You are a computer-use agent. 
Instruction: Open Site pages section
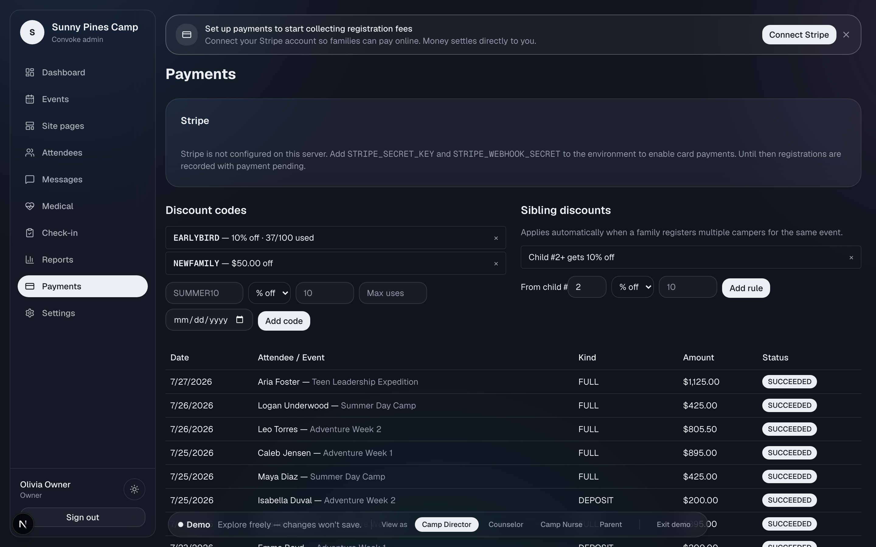click(x=82, y=126)
